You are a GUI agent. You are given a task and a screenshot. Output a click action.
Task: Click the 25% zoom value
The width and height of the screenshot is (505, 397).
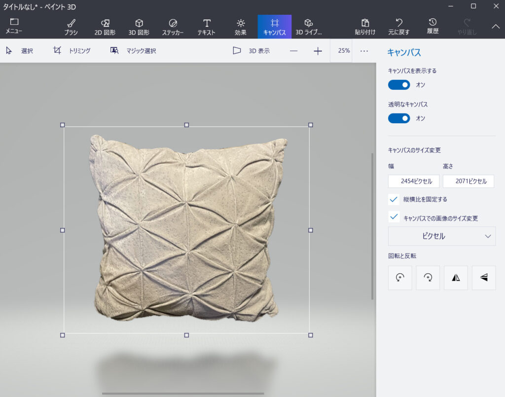tap(344, 51)
